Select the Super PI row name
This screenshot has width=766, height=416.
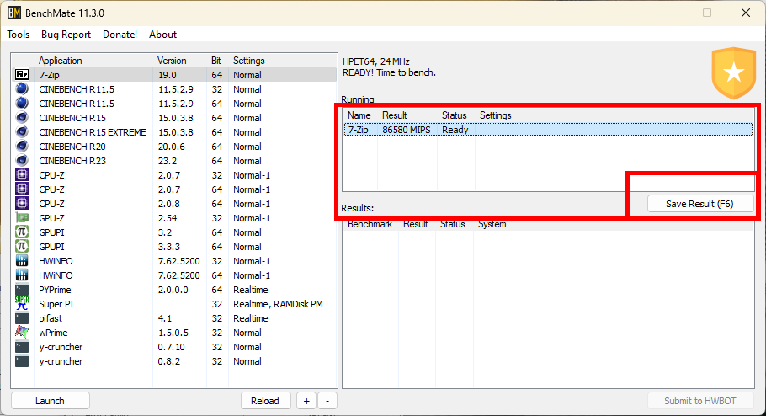point(56,304)
